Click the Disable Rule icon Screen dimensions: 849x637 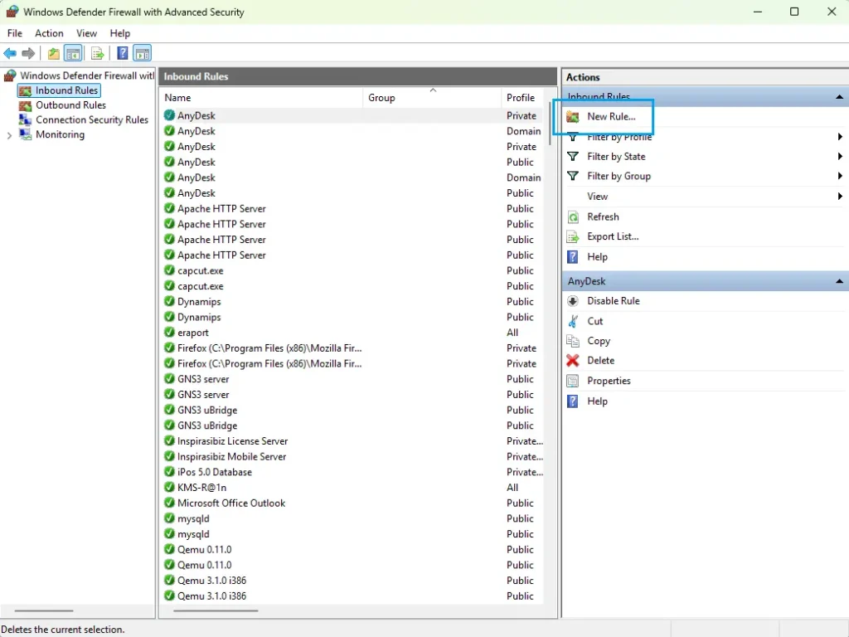[573, 301]
